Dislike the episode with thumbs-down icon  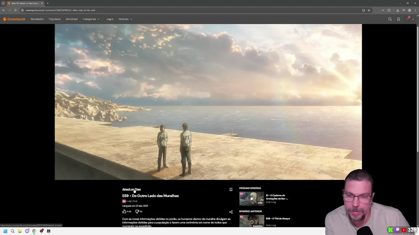137,211
